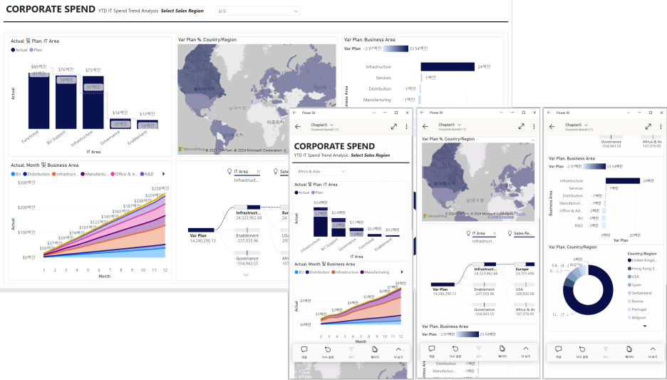The width and height of the screenshot is (667, 380).
Task: Expand Chapter5 dropdown in left window
Action: tap(332, 125)
